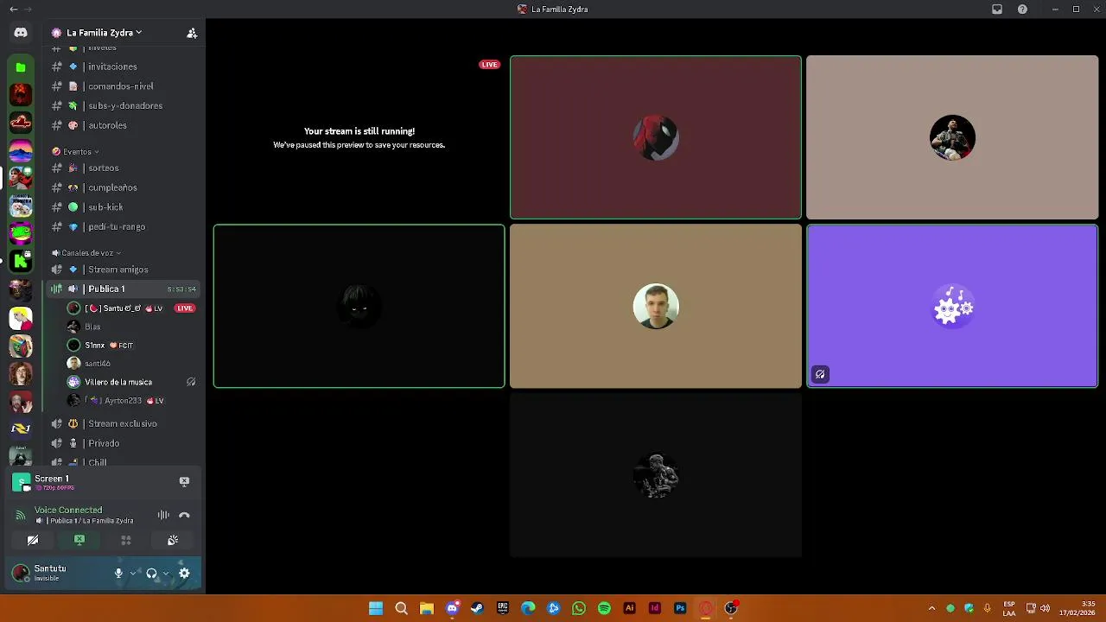Open the sub-kick channel
The height and width of the screenshot is (622, 1106).
[124, 207]
